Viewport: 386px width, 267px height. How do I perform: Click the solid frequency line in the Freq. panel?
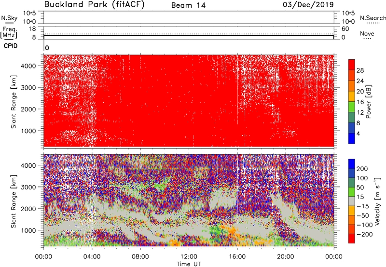(x=189, y=36)
